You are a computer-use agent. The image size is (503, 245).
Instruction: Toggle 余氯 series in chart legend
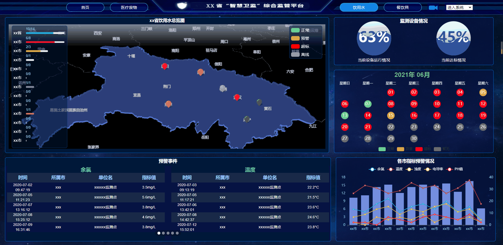pos(376,169)
